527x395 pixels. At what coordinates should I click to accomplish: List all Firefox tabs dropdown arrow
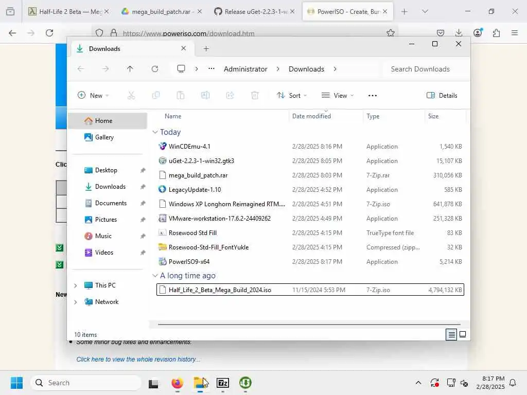click(x=425, y=11)
